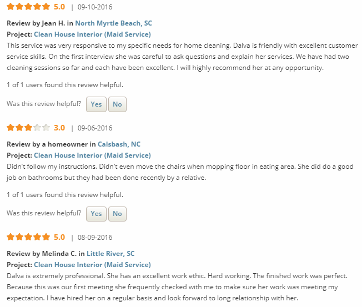Image resolution: width=362 pixels, height=307 pixels.
Task: Click the 09-06-2016 review date
Action: (95, 128)
